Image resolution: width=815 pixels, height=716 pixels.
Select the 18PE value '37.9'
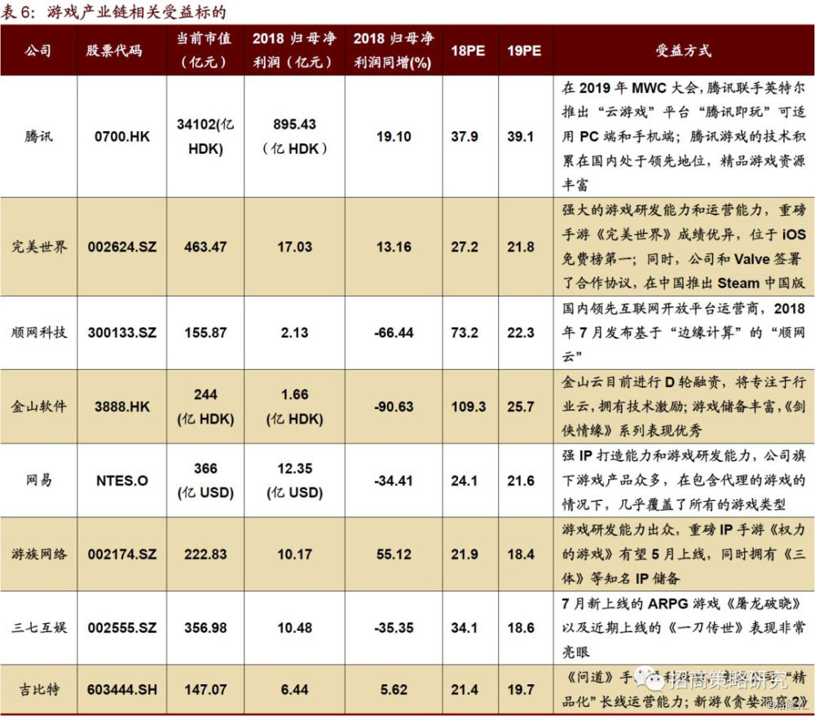(x=465, y=137)
